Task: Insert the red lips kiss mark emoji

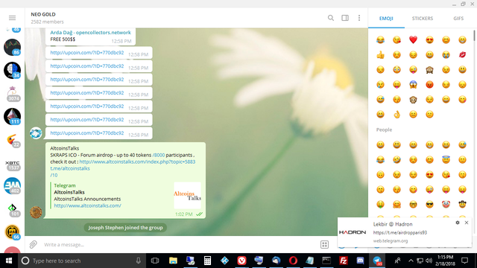Action: [x=462, y=54]
